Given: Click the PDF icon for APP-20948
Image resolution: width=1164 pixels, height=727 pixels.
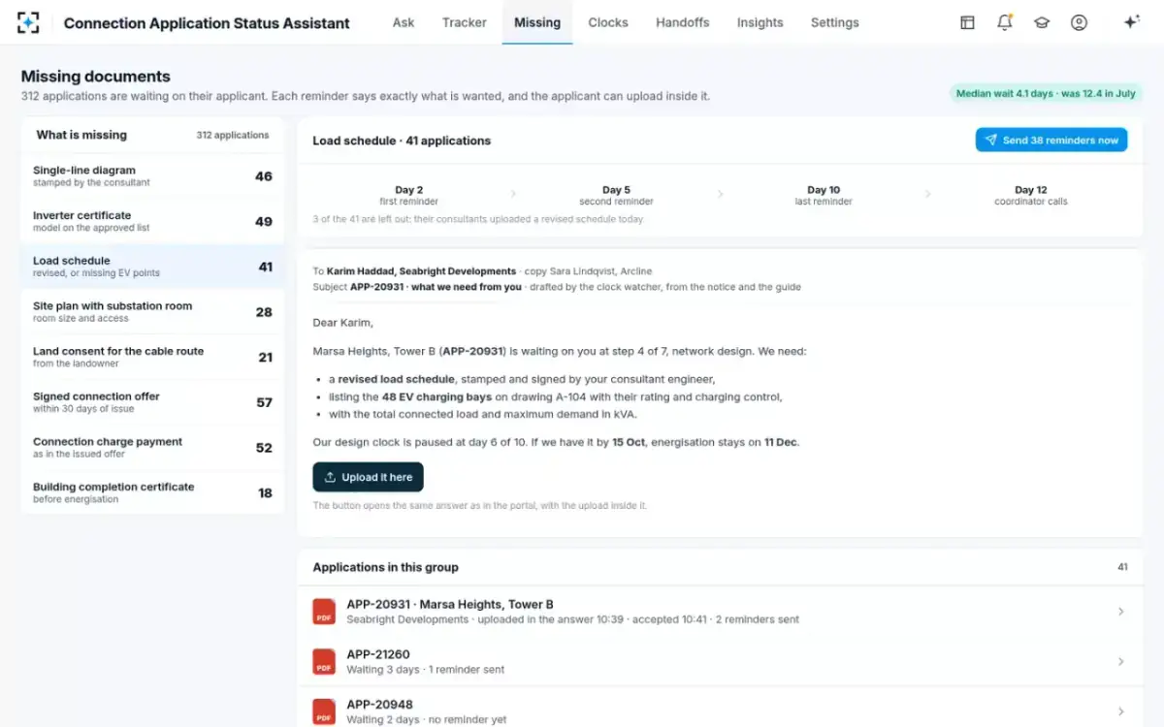Looking at the screenshot, I should (x=324, y=712).
